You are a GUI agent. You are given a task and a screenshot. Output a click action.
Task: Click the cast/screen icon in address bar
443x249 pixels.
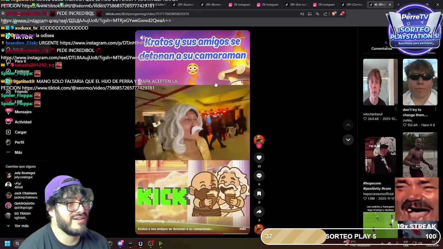309,14
